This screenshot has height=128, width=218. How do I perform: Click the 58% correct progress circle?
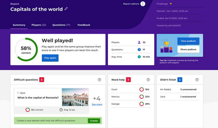26,50
